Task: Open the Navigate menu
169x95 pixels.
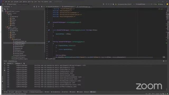Action: (16, 2)
